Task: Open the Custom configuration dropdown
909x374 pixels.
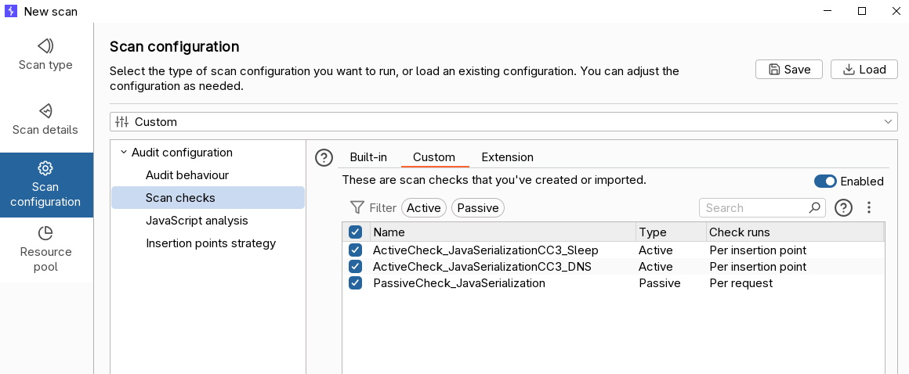Action: coord(503,122)
